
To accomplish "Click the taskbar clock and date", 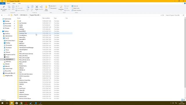I will pyautogui.click(x=182, y=103).
